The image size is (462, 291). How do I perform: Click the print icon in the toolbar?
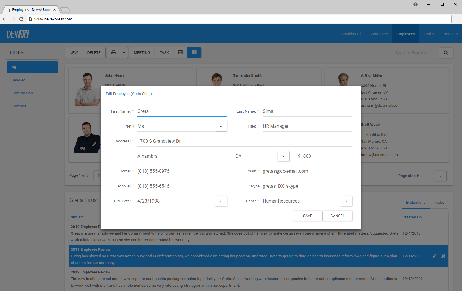pos(113,52)
